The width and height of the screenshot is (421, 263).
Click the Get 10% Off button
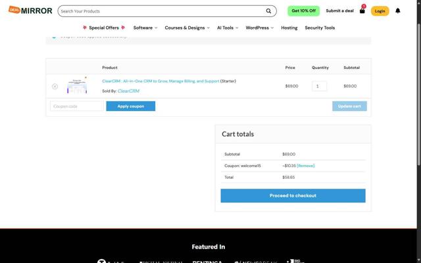(x=303, y=11)
